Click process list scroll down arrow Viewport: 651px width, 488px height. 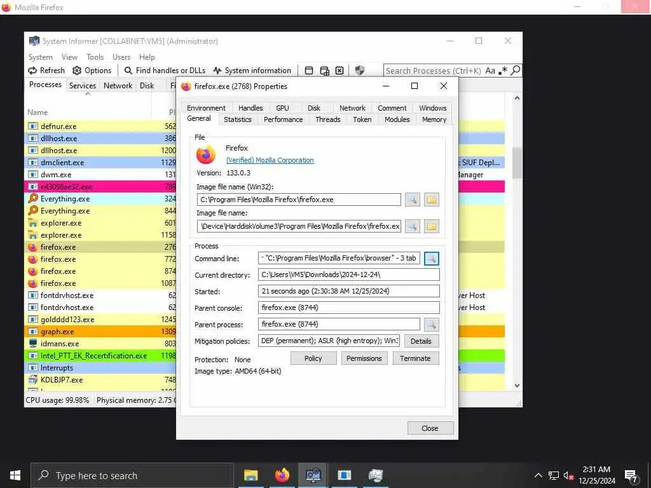[517, 386]
